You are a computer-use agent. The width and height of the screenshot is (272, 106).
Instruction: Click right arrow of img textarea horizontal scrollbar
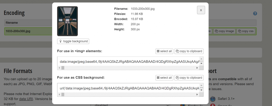[x=197, y=68]
